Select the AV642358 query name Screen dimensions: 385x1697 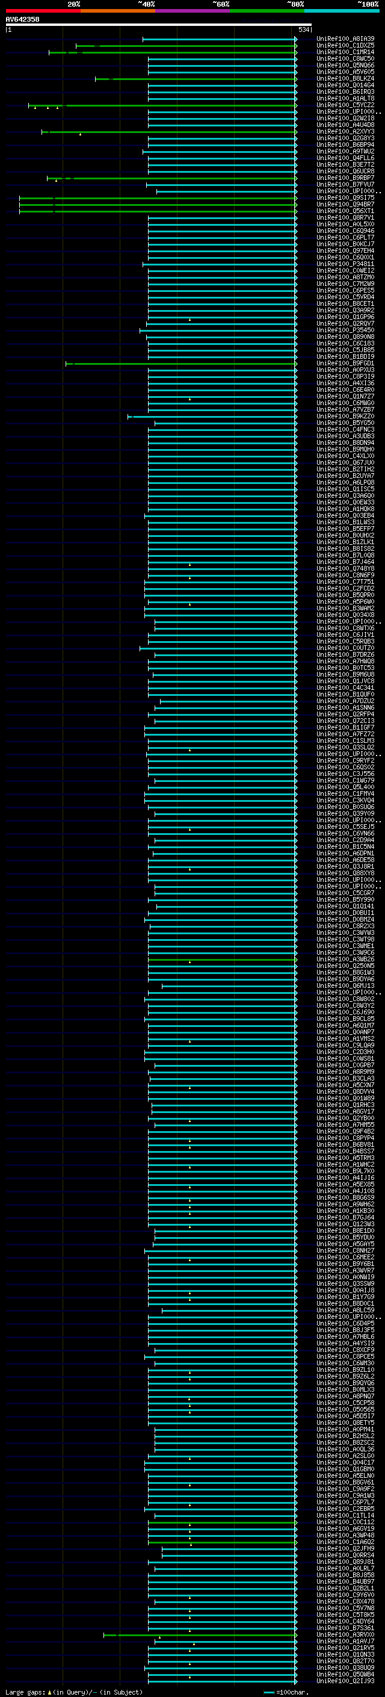point(22,19)
